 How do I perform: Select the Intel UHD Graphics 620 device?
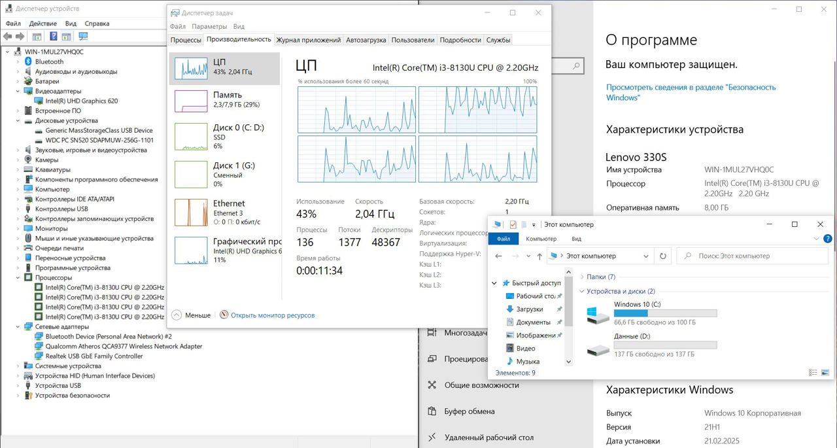(x=81, y=101)
